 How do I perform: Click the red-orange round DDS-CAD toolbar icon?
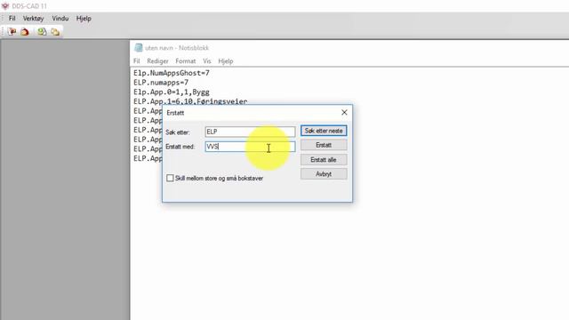pyautogui.click(x=25, y=32)
